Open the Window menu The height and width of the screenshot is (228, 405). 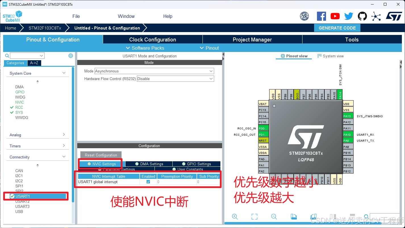126,16
